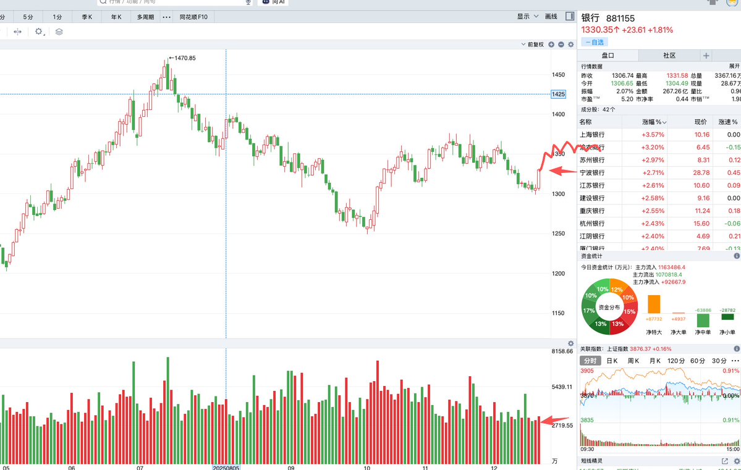Add a new tab with plus icon
741x470 pixels.
pos(706,55)
